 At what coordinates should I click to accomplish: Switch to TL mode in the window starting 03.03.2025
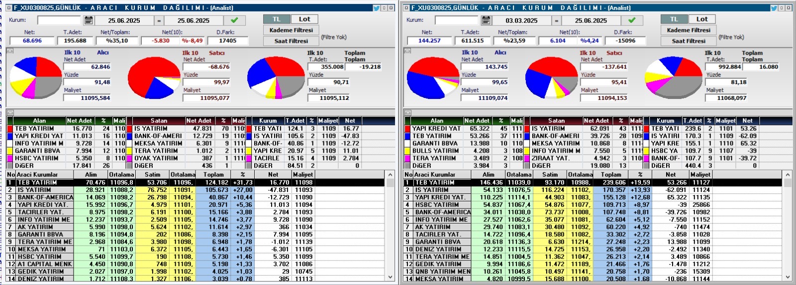pos(674,19)
